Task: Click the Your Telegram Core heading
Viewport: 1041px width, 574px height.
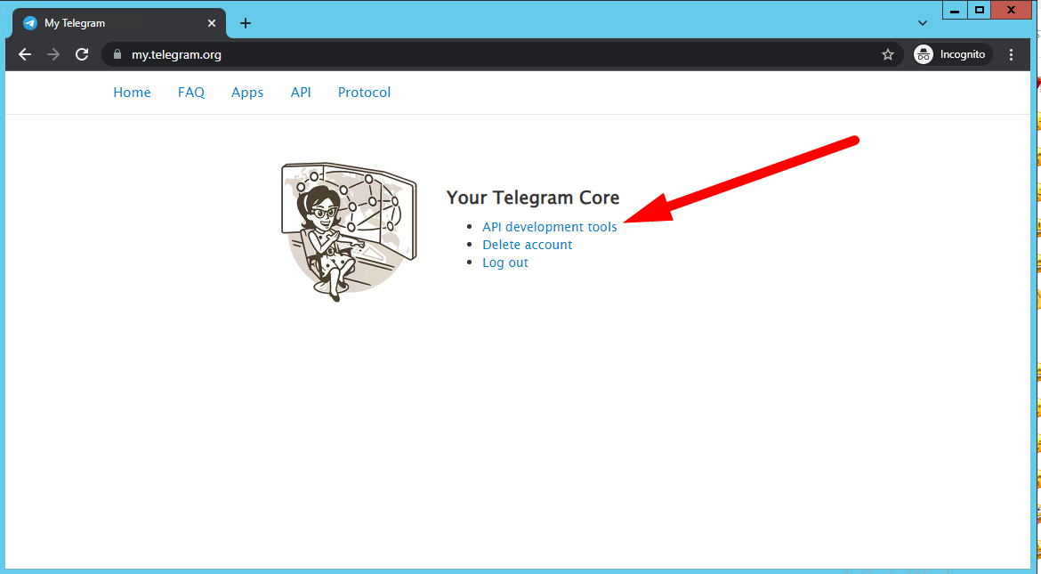Action: pyautogui.click(x=533, y=198)
